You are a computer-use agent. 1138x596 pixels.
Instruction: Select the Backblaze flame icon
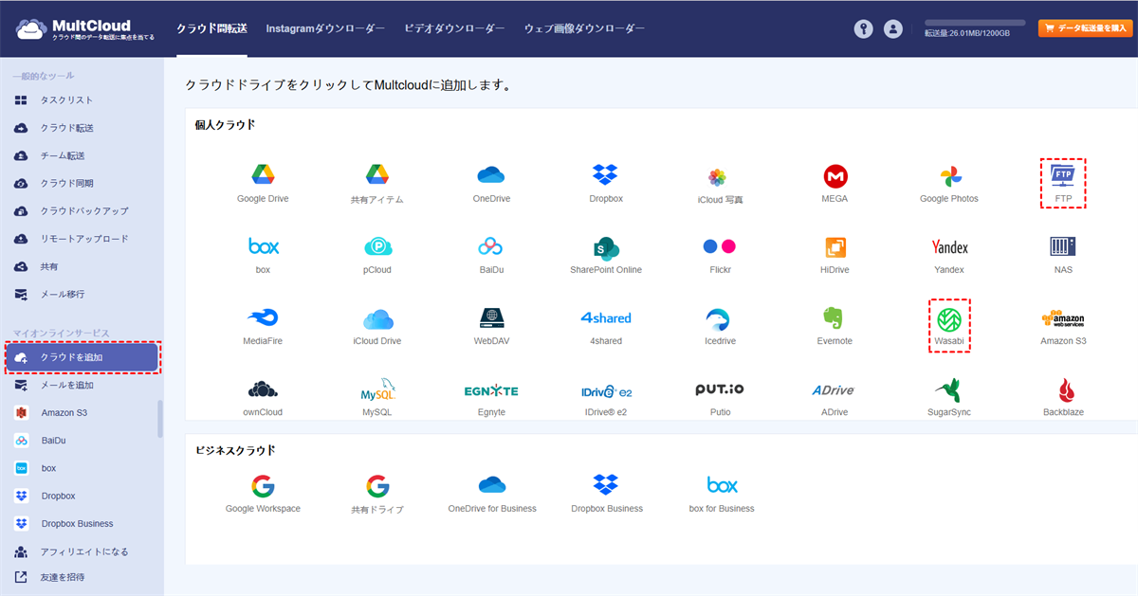pyautogui.click(x=1063, y=389)
